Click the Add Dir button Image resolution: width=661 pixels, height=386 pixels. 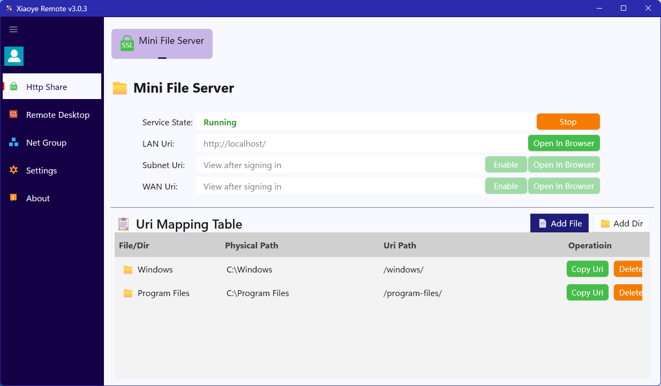pos(621,223)
